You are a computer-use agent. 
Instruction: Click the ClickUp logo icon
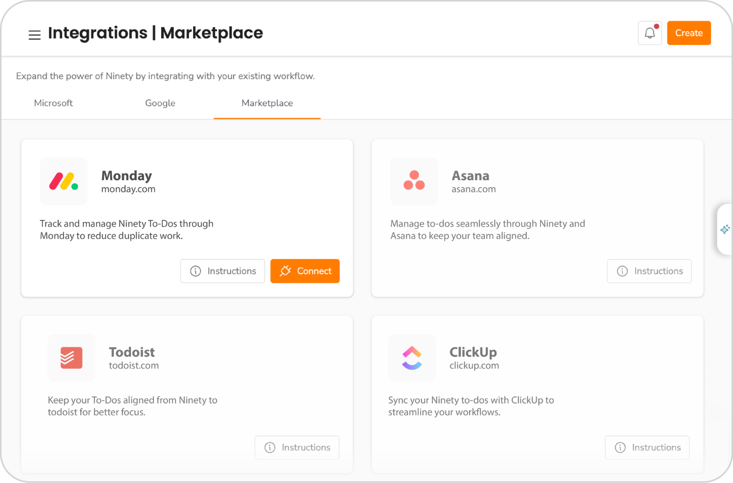pyautogui.click(x=412, y=357)
